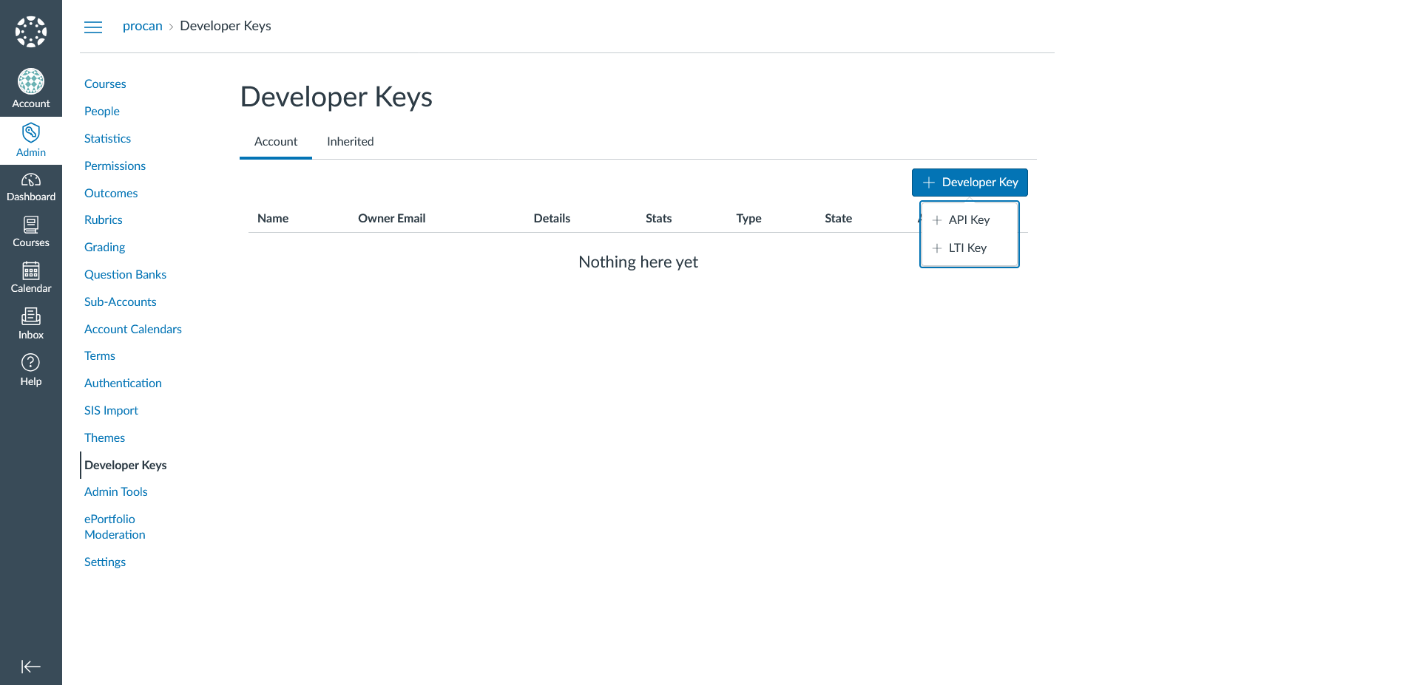This screenshot has height=685, width=1420.
Task: Open the Calendar icon
Action: 31,270
